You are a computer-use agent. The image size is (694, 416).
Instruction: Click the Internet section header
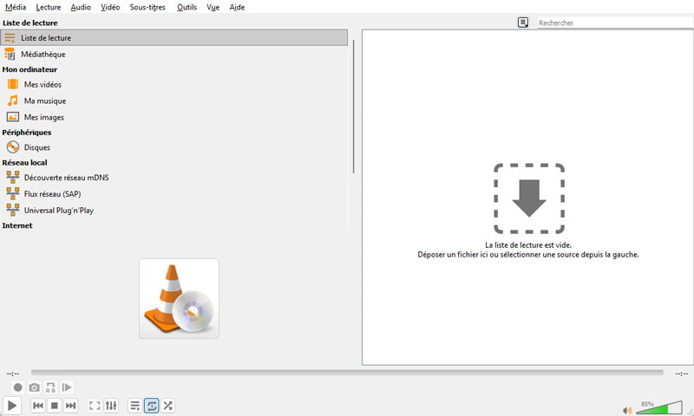(17, 225)
